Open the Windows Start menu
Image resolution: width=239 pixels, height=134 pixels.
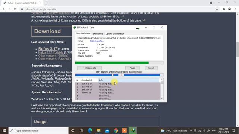[x=4, y=131]
